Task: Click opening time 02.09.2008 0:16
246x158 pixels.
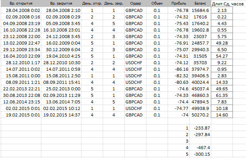Action: pyautogui.click(x=21, y=17)
